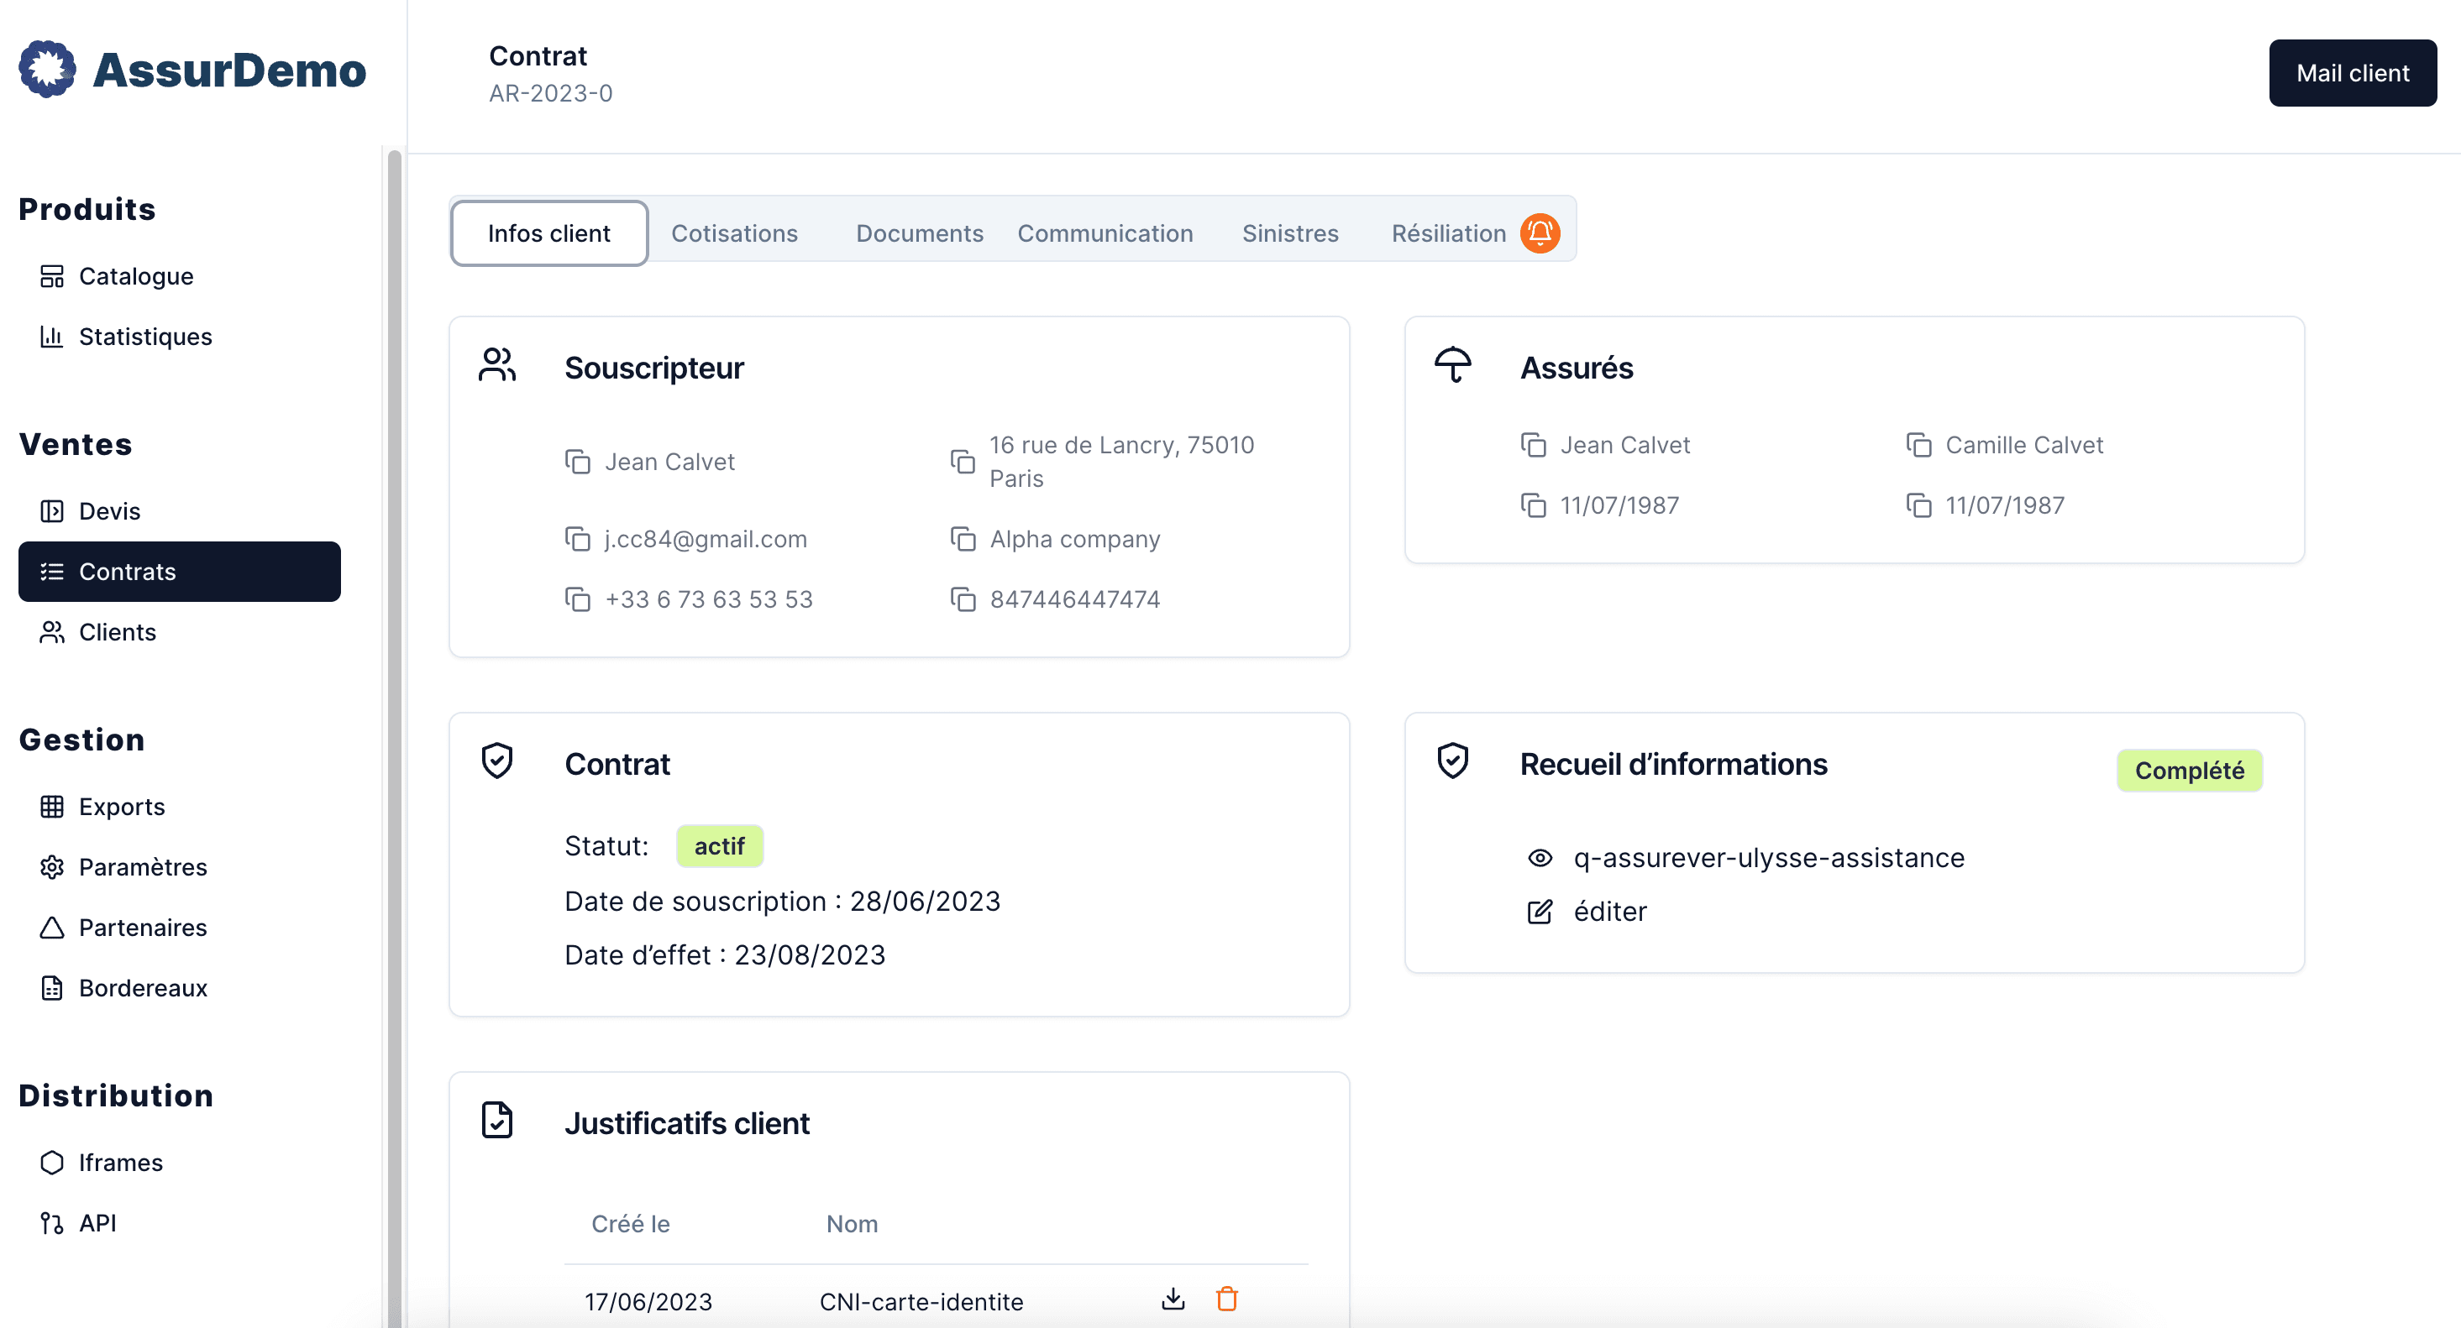Click the orange Résiliation bell alert icon
Image resolution: width=2461 pixels, height=1328 pixels.
pos(1540,233)
